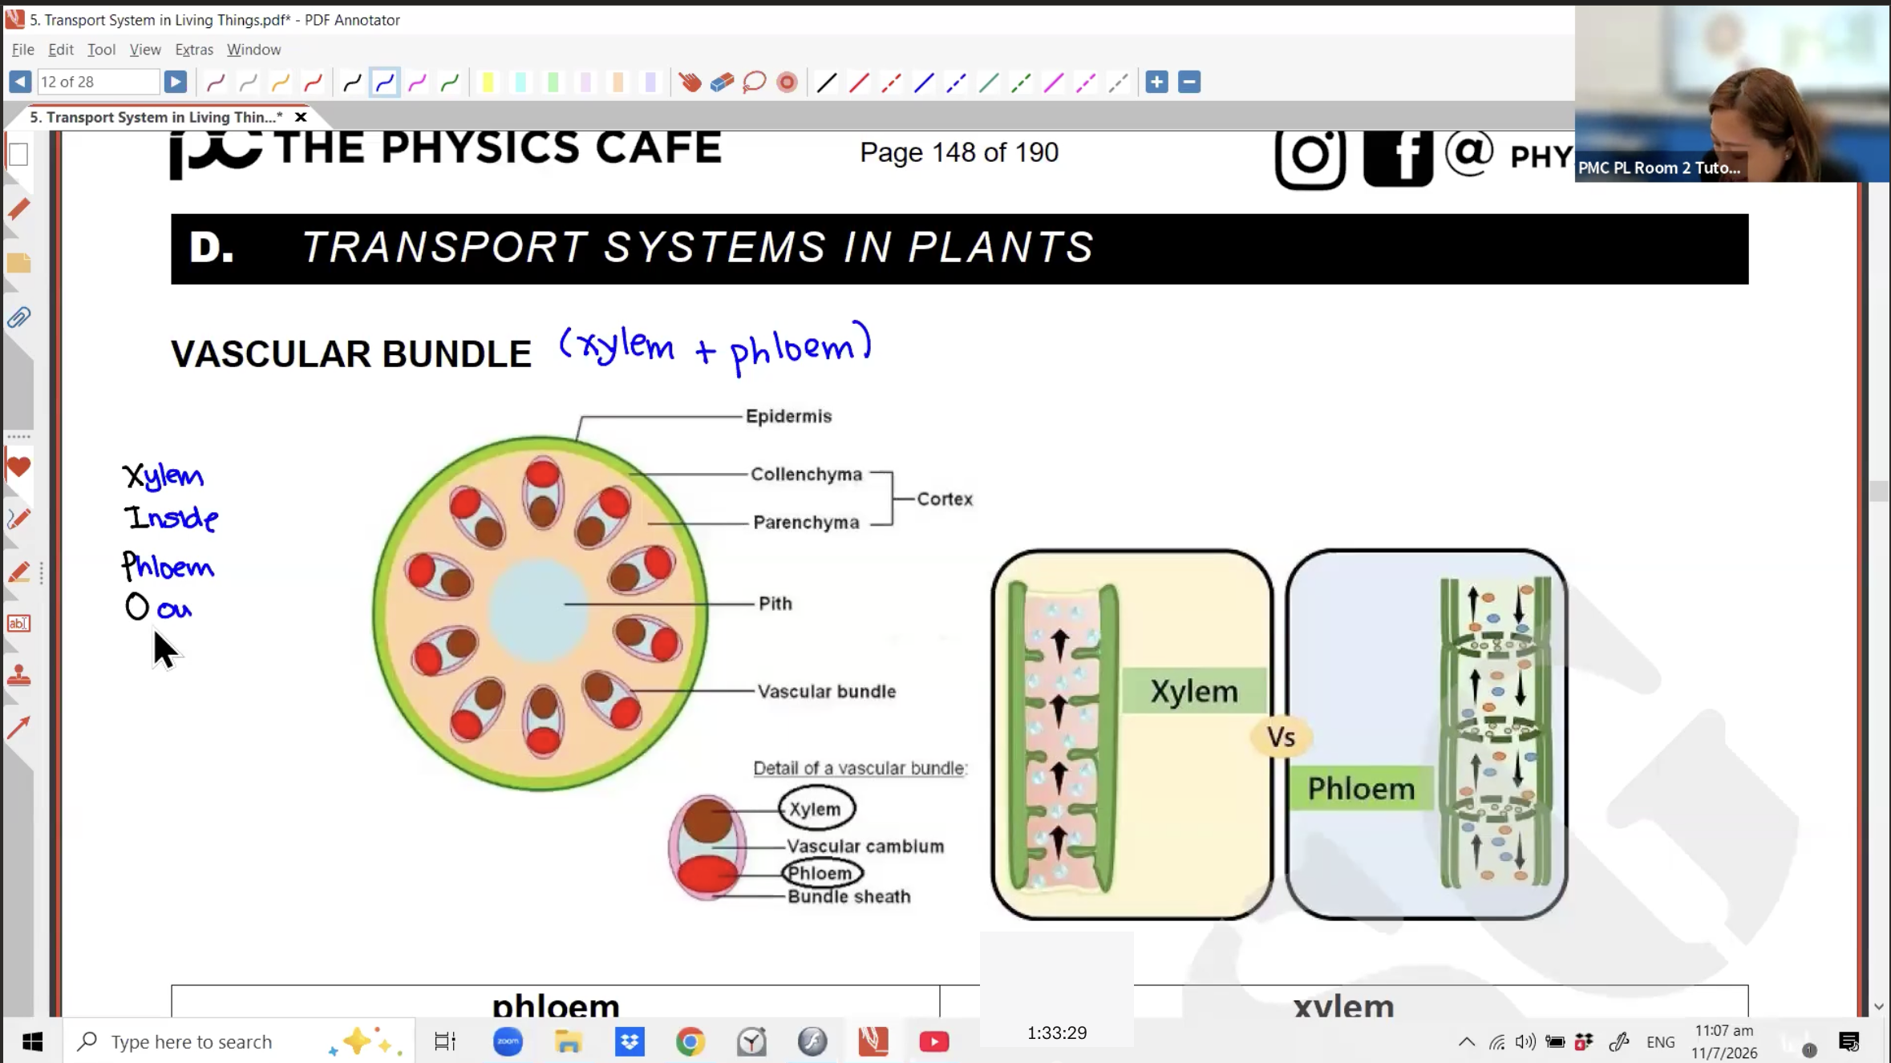Select the eraser tool
1891x1063 pixels.
pos(722,82)
